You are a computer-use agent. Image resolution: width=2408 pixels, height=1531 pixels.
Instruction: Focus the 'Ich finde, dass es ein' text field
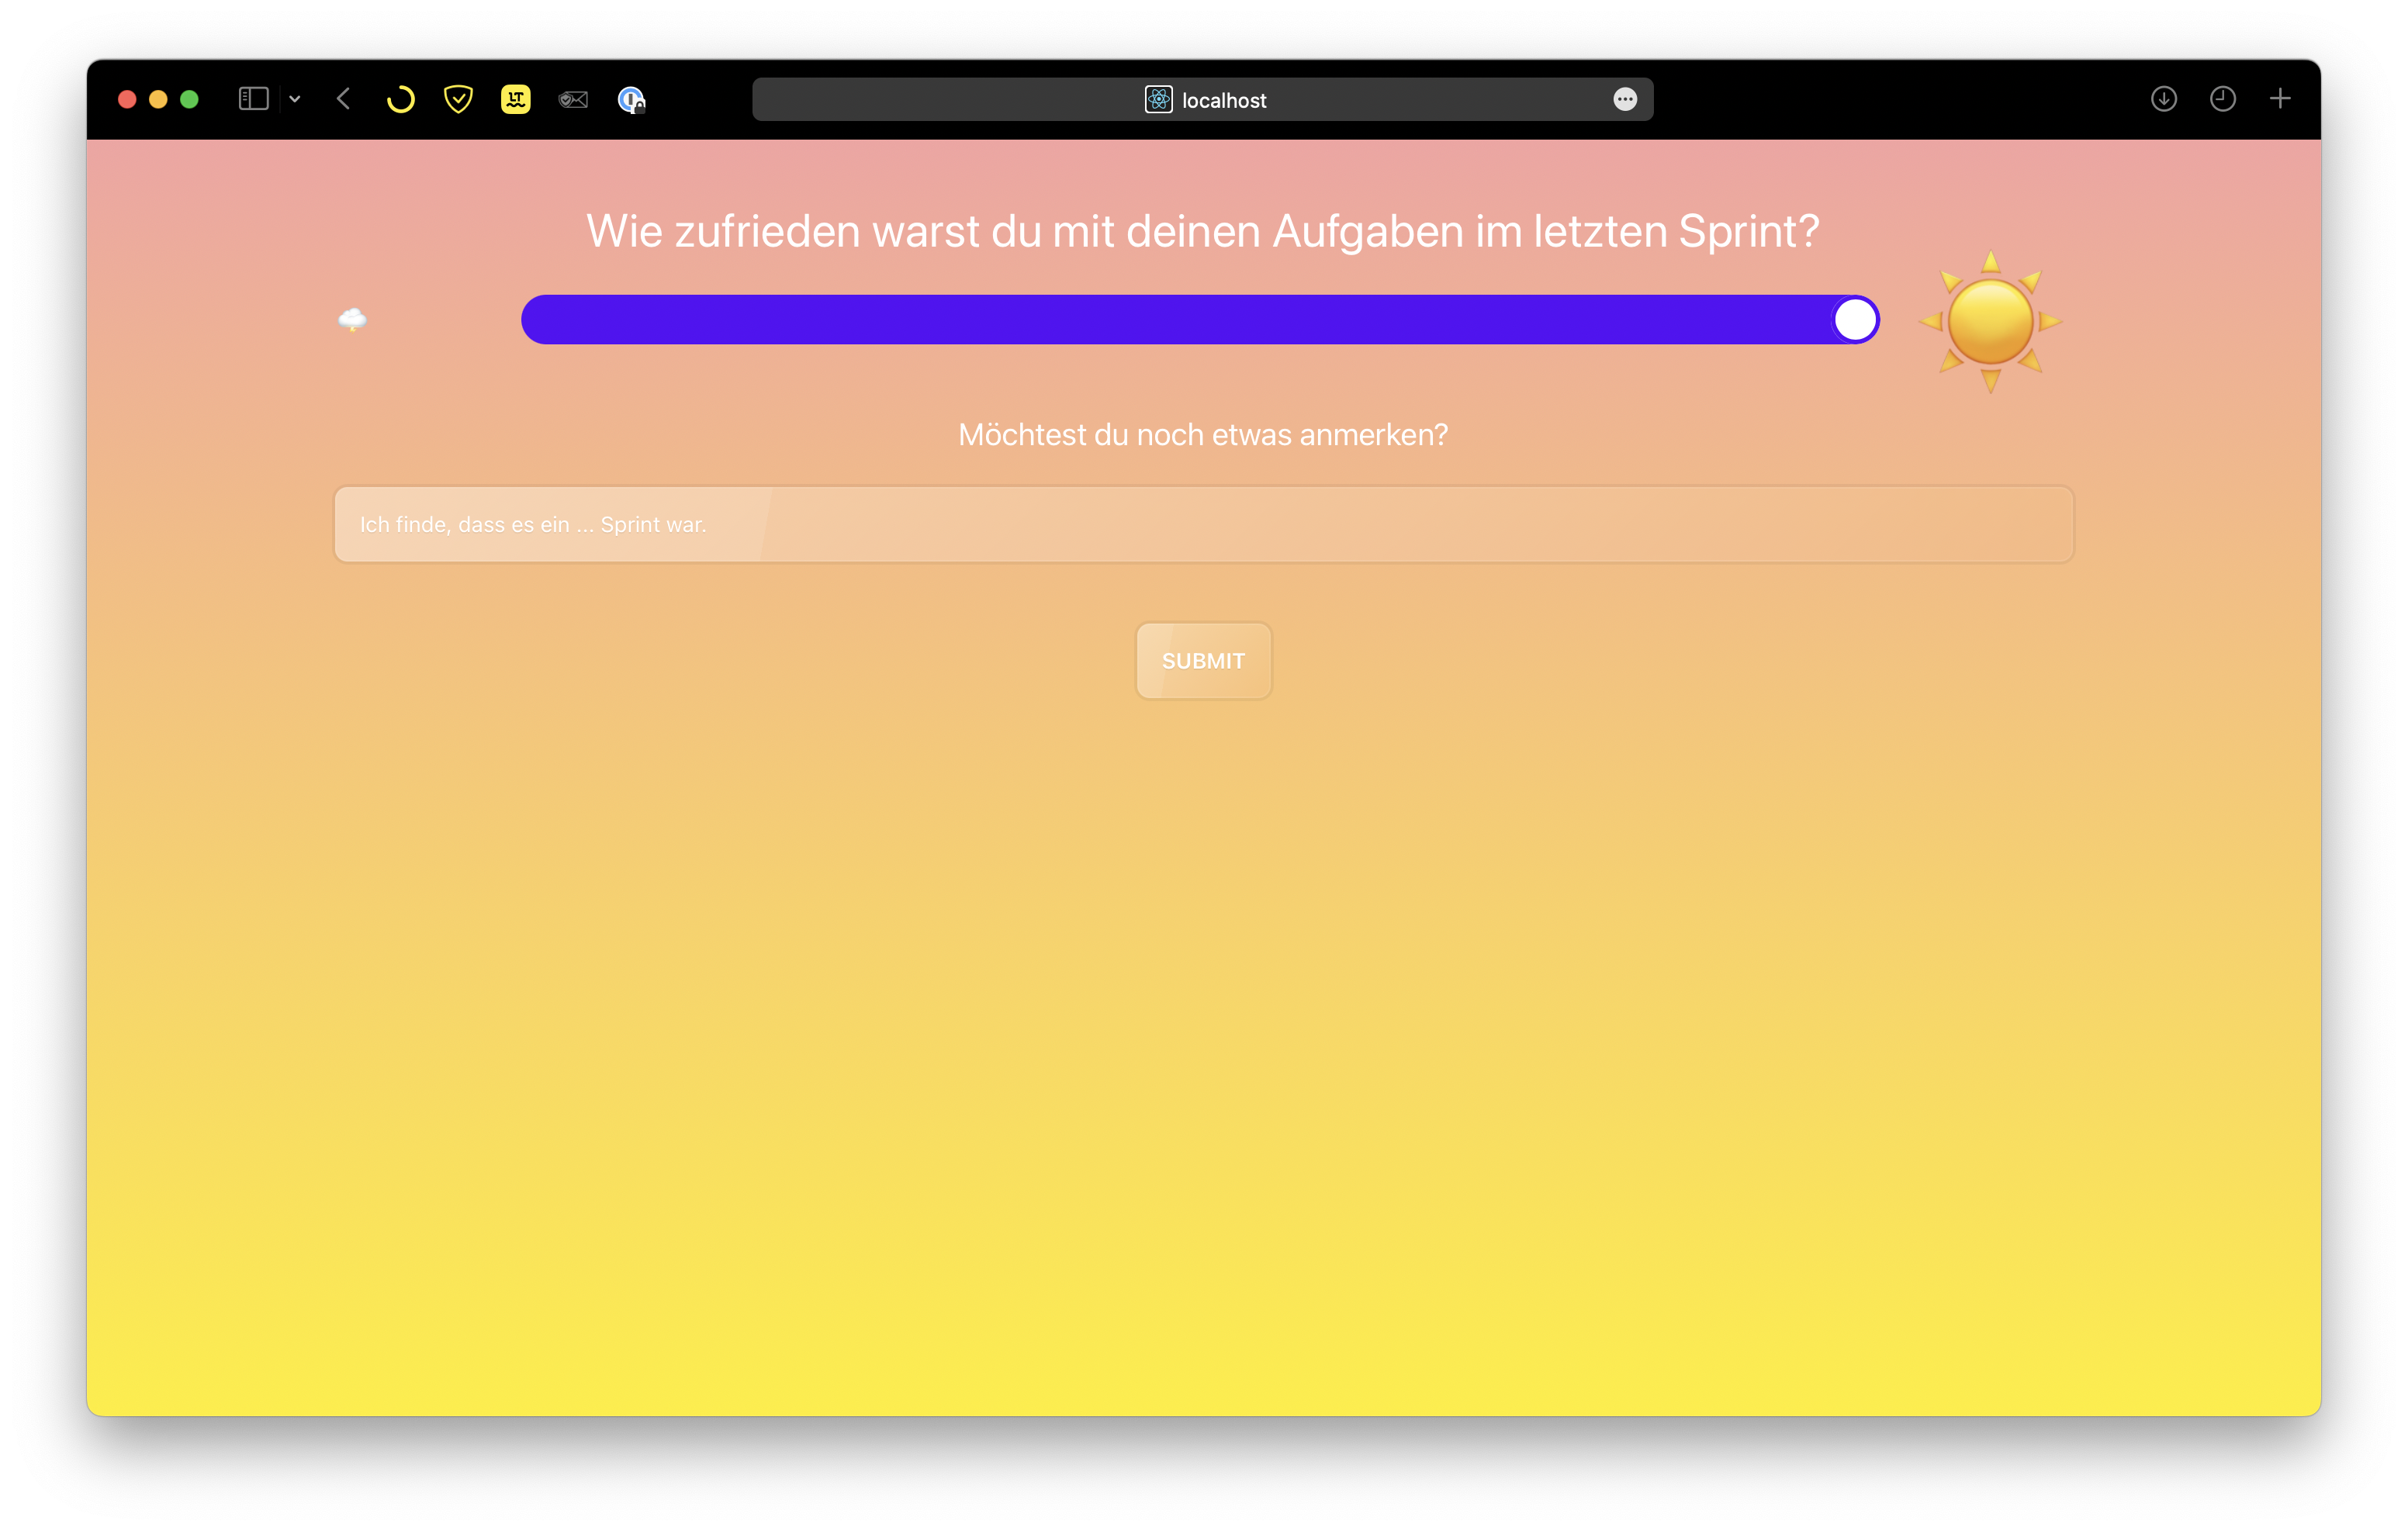click(1203, 524)
